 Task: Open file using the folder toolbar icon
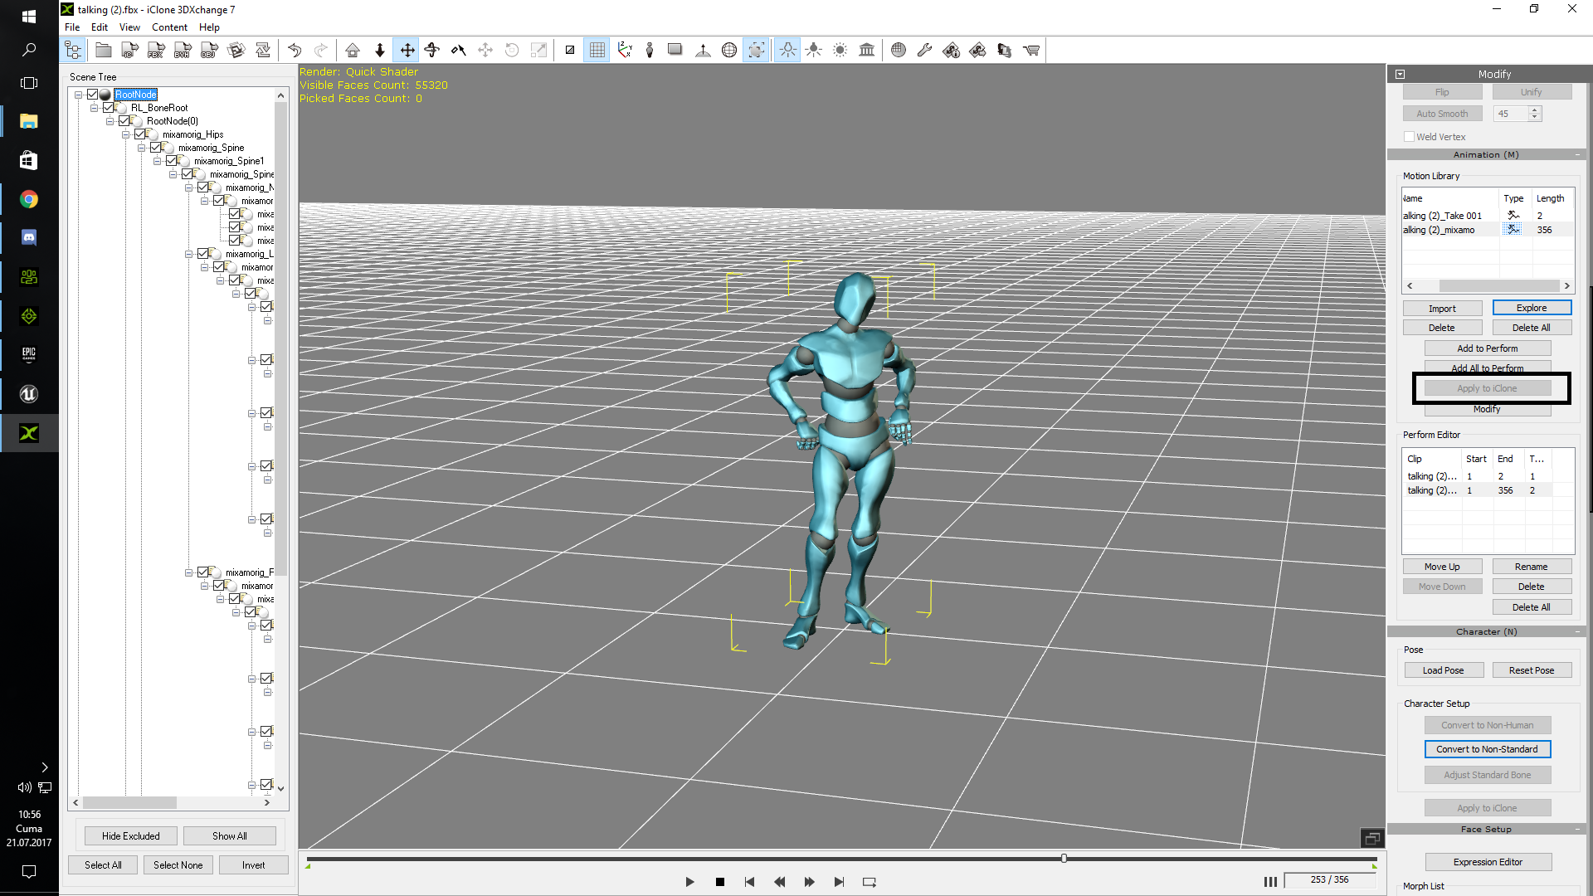tap(104, 51)
